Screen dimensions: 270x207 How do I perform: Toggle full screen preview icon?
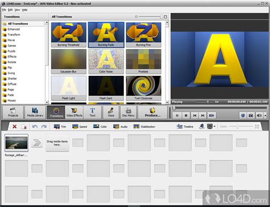243,115
